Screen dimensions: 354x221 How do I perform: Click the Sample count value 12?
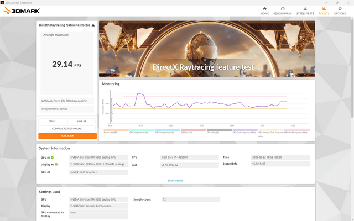[x=191, y=199]
